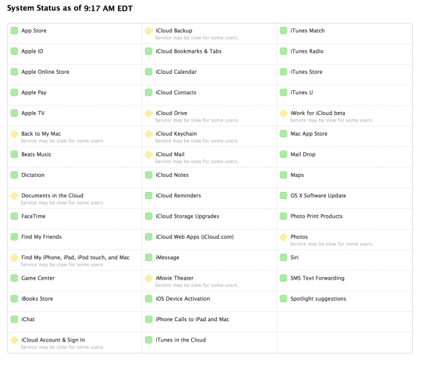Click green icon beside iTunes Match
This screenshot has height=368, width=422.
click(x=284, y=31)
